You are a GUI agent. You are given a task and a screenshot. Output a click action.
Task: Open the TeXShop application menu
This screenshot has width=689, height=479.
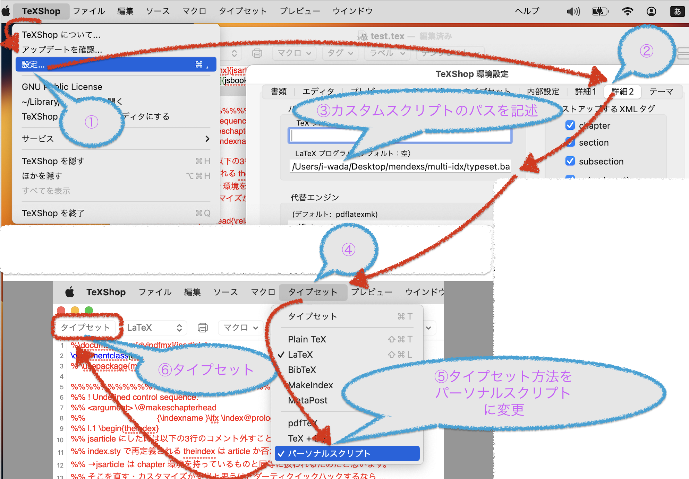point(41,11)
